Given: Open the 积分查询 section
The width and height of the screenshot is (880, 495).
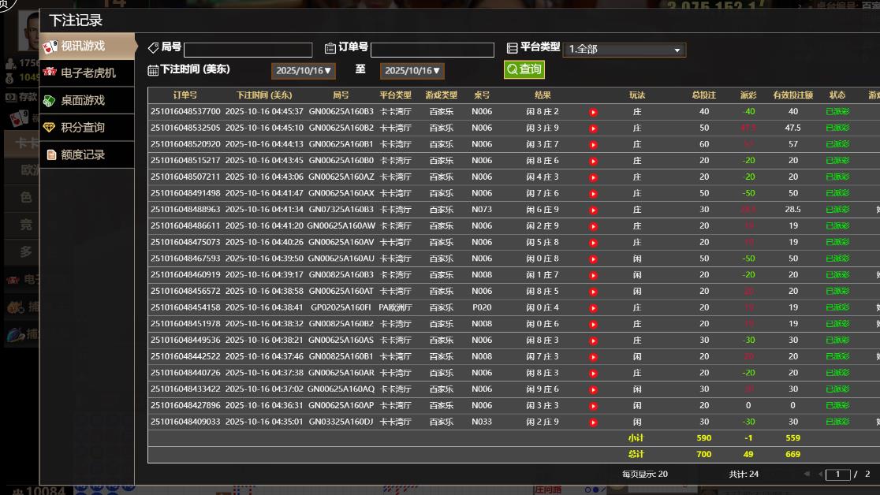Looking at the screenshot, I should tap(82, 128).
